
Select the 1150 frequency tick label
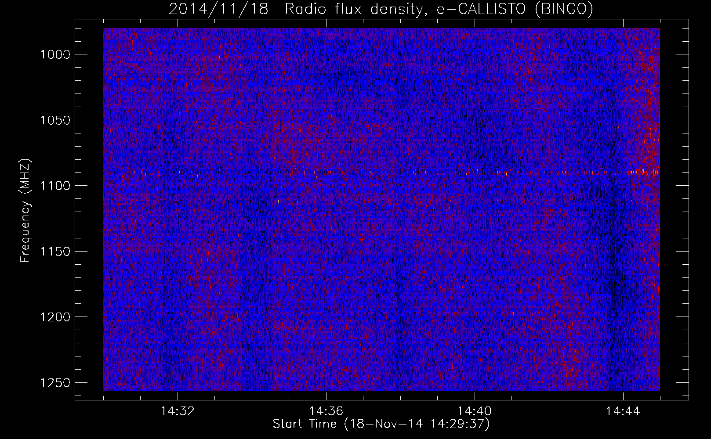click(55, 252)
